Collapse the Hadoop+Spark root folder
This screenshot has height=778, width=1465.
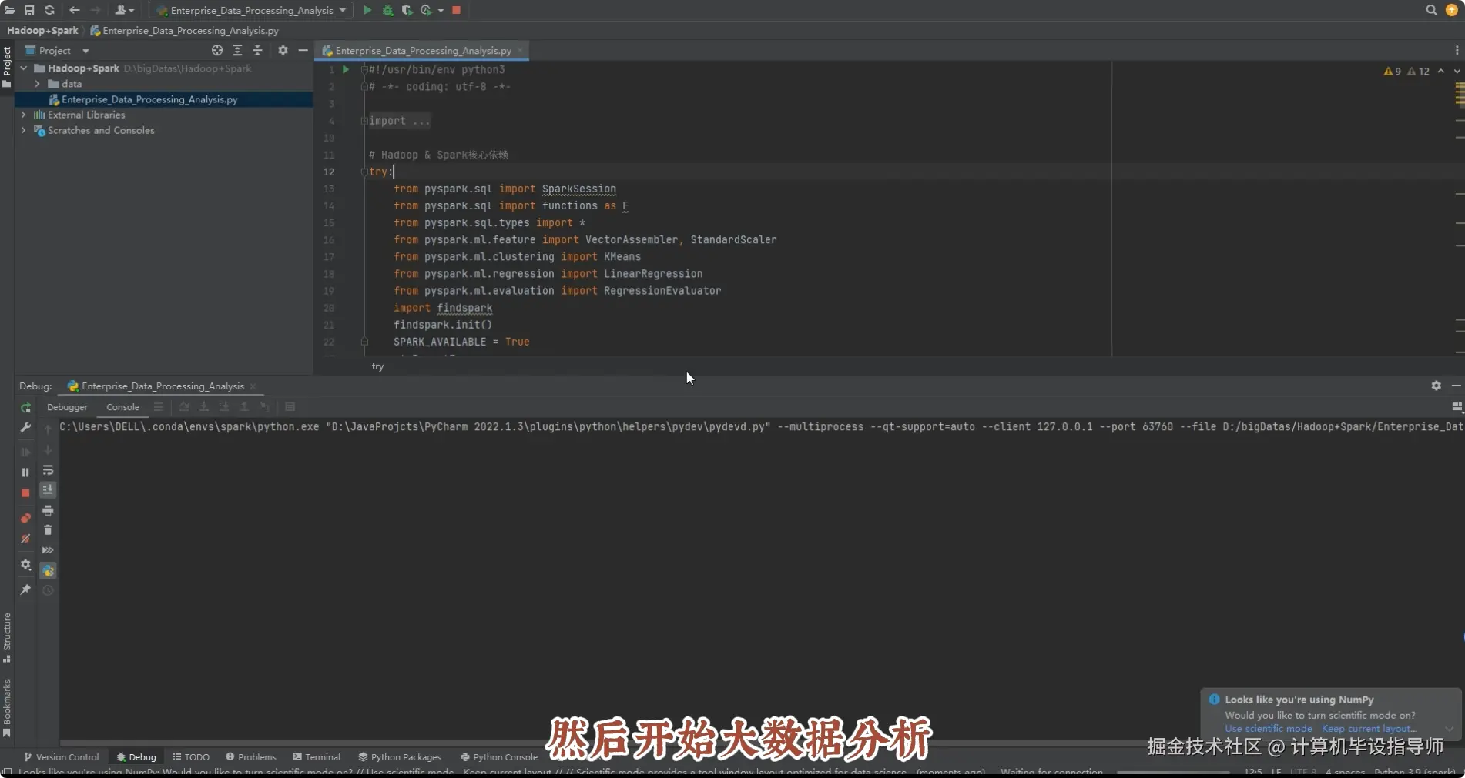pyautogui.click(x=24, y=68)
